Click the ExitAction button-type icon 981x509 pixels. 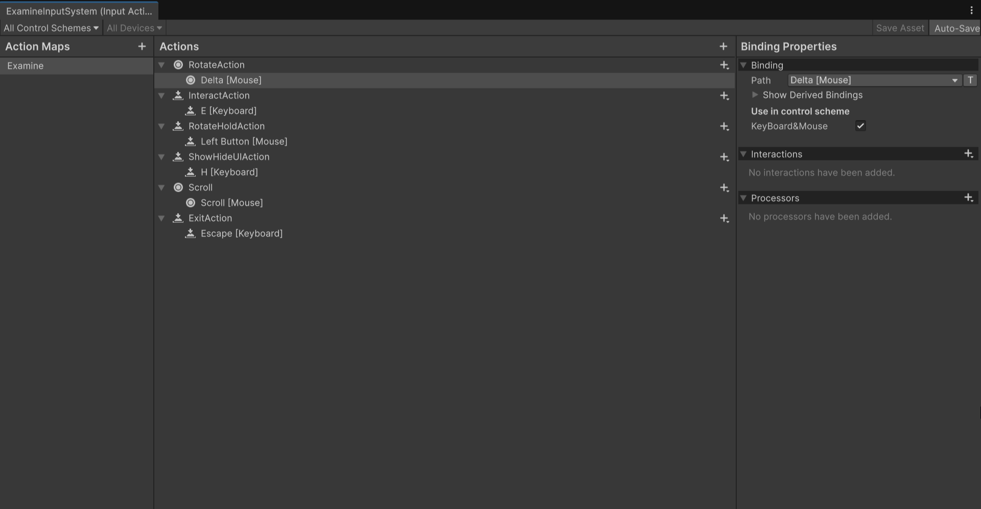click(x=178, y=218)
